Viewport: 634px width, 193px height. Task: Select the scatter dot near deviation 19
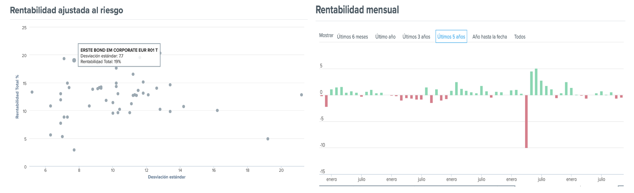(x=268, y=139)
